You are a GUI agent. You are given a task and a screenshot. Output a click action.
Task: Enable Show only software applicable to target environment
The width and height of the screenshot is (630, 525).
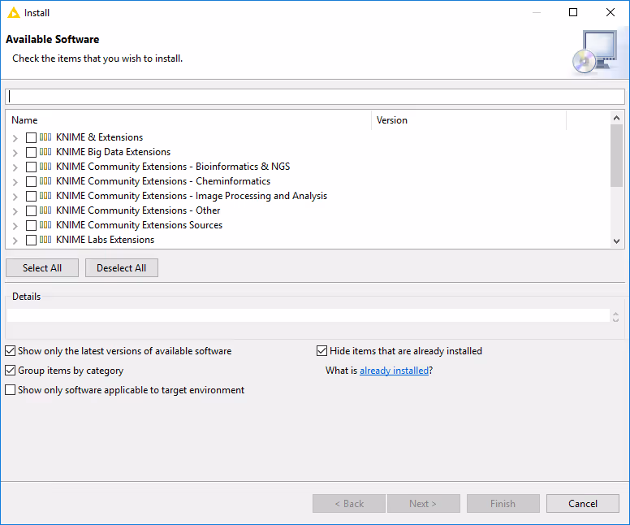coord(11,390)
